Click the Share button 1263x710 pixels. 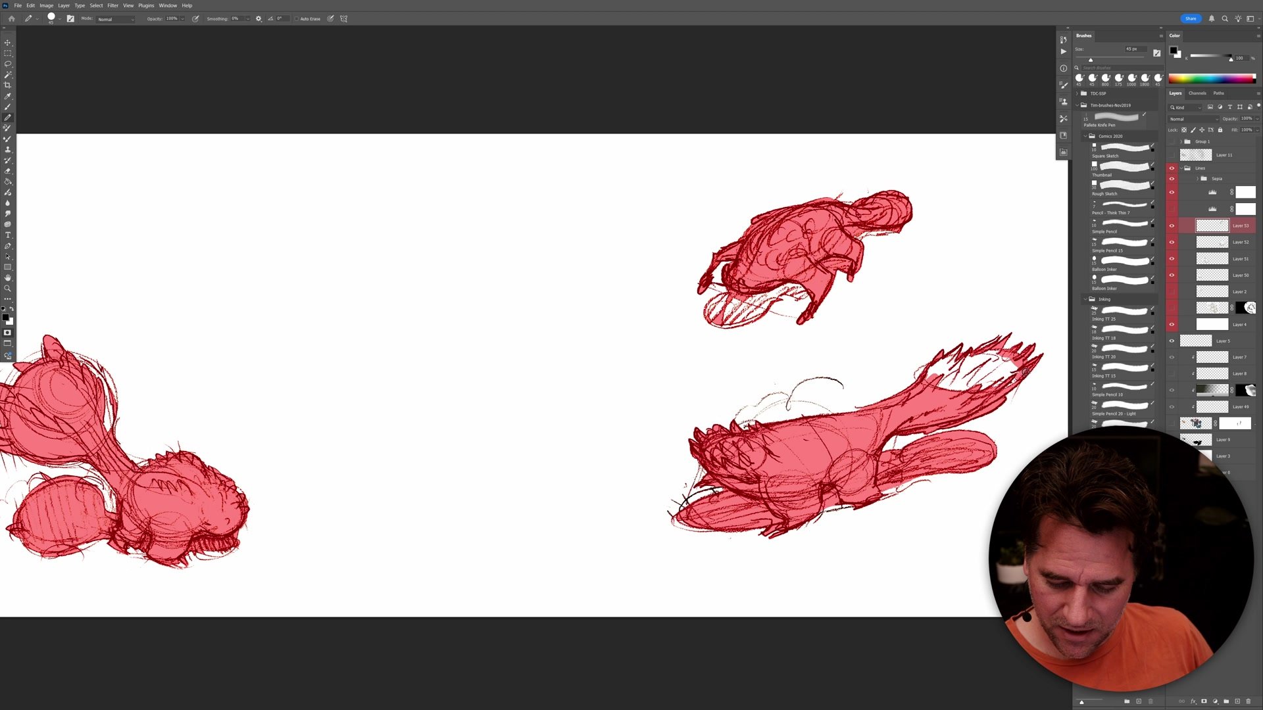[x=1190, y=18]
